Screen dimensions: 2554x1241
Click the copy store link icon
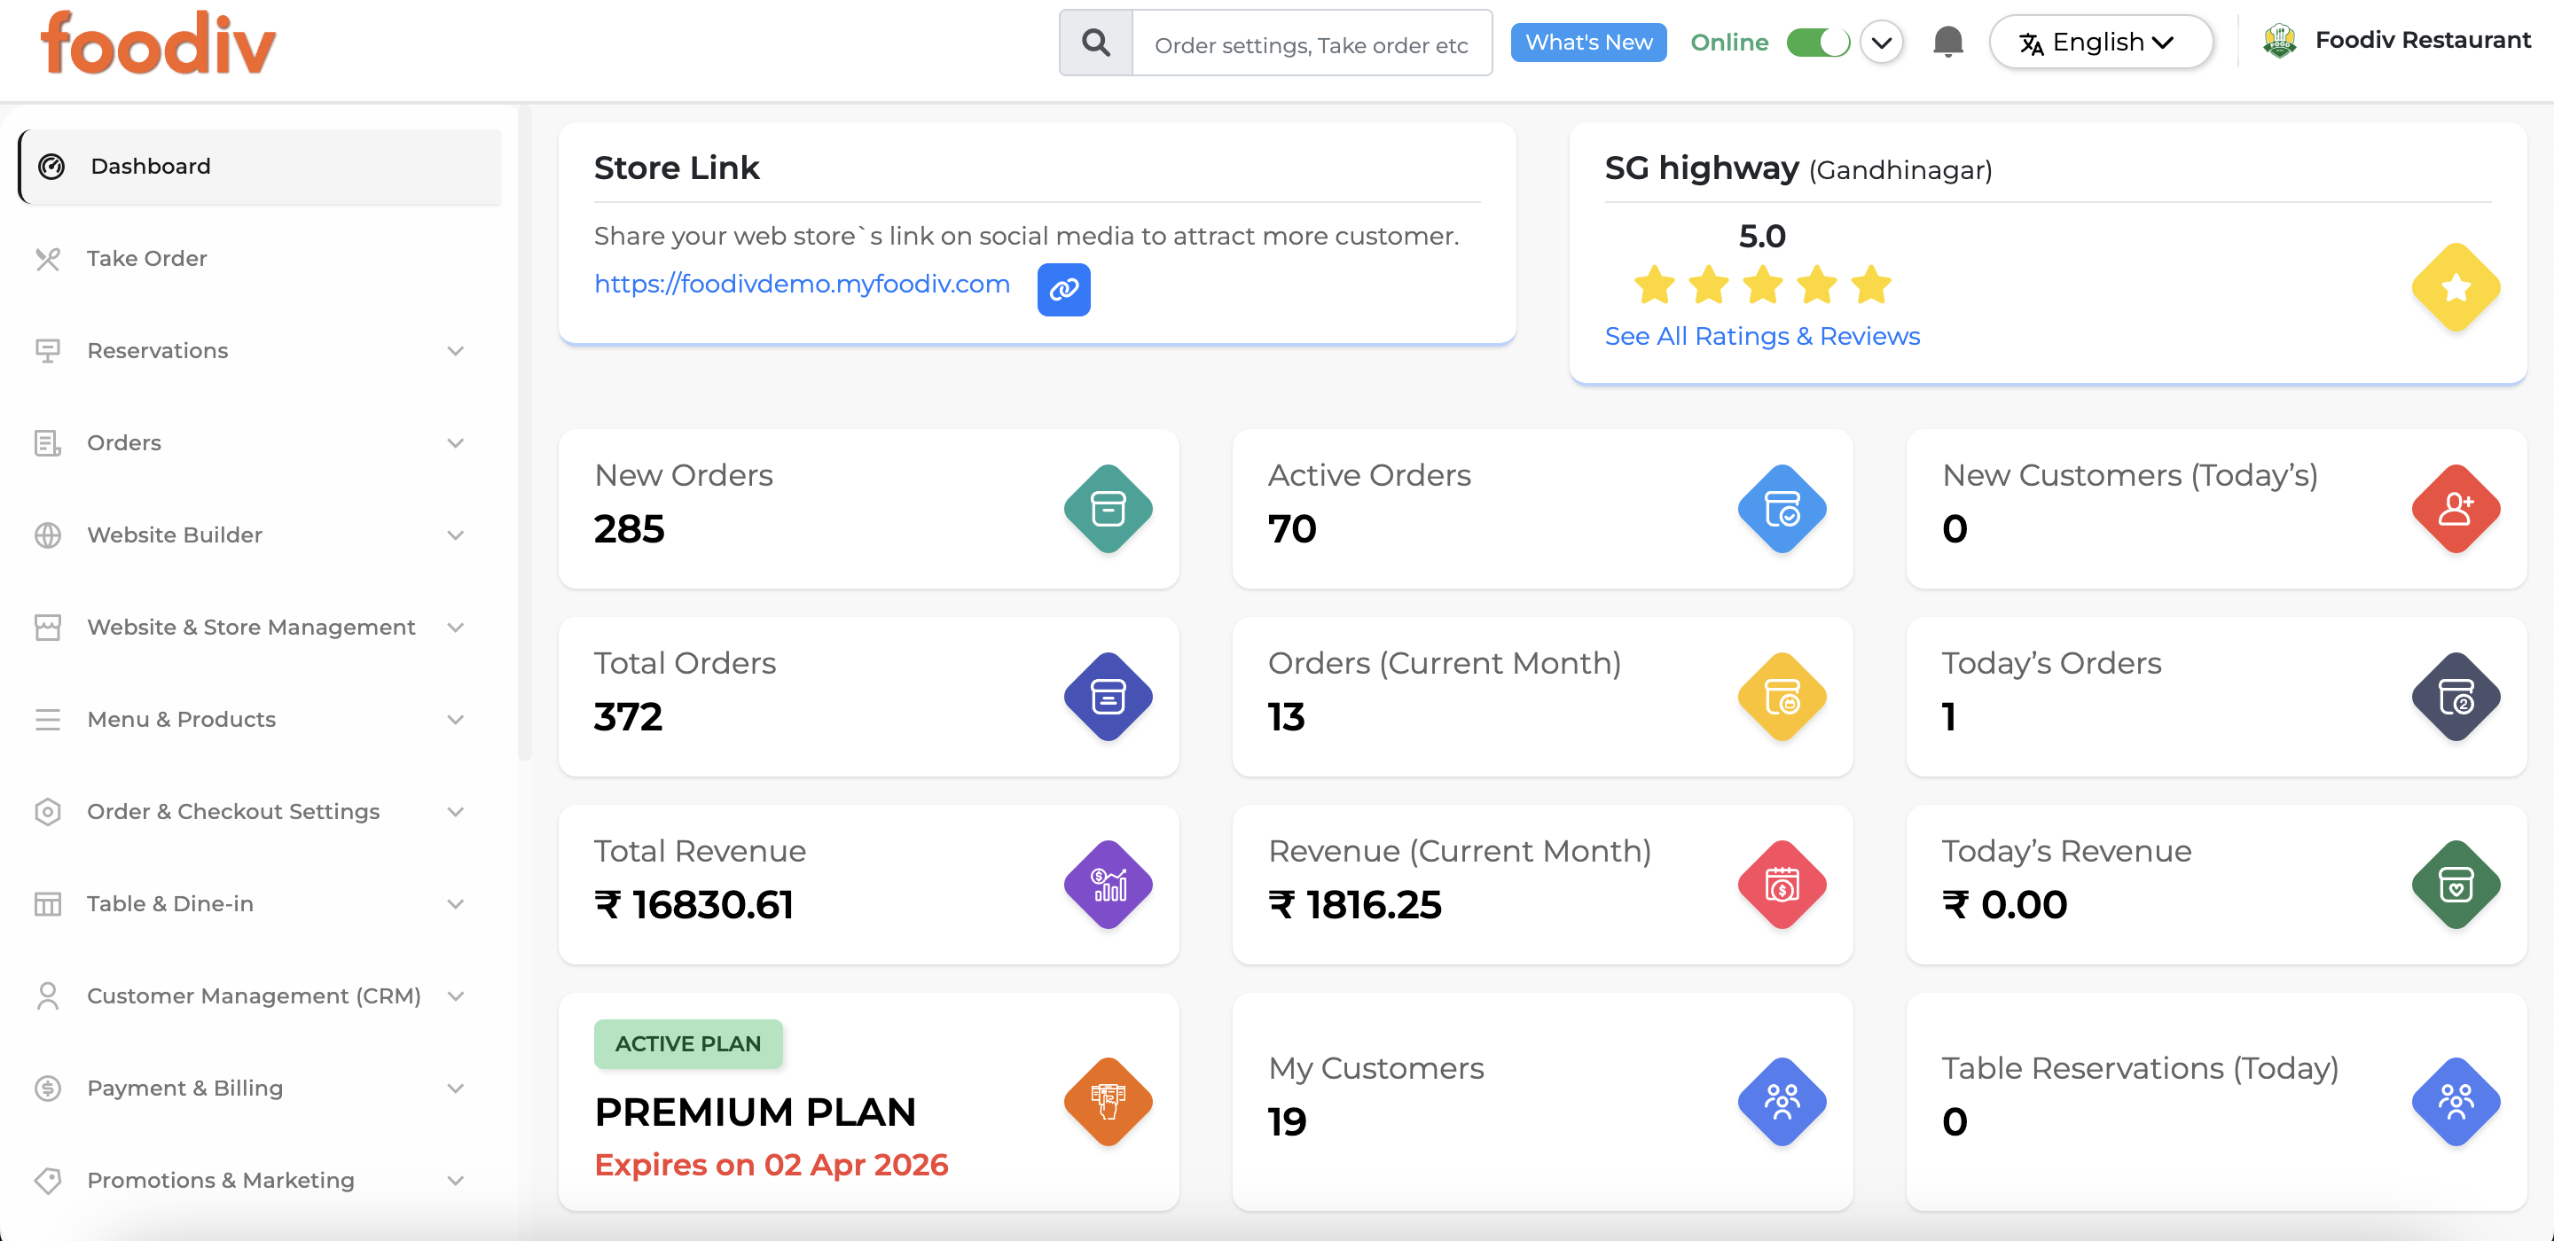1063,290
